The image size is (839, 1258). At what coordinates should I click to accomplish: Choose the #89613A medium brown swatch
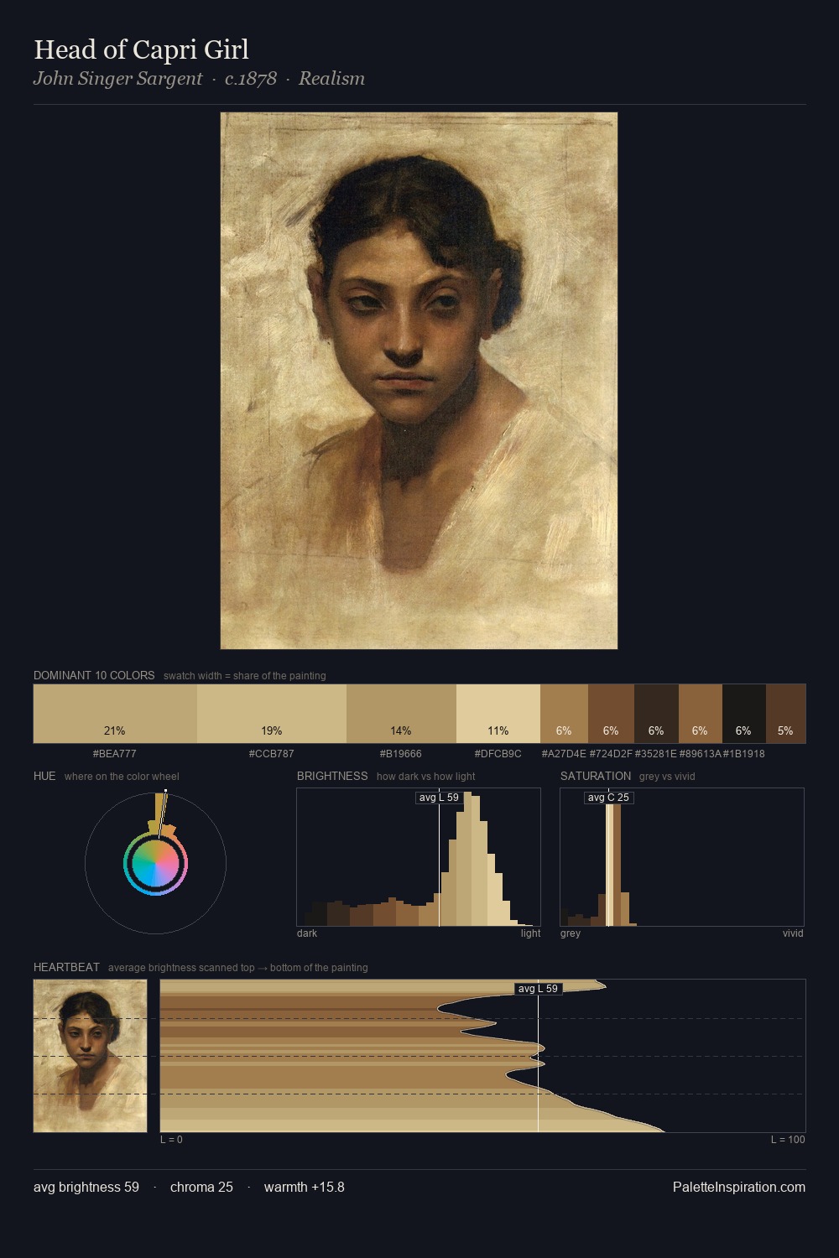tap(700, 714)
